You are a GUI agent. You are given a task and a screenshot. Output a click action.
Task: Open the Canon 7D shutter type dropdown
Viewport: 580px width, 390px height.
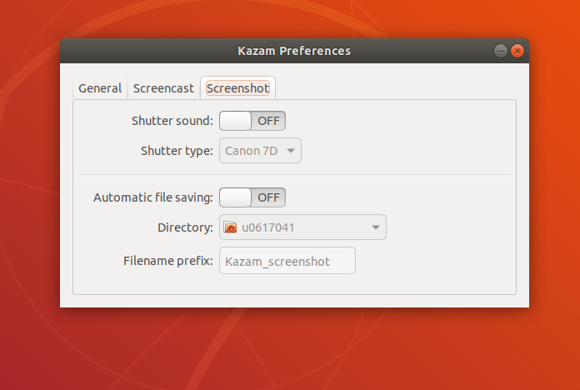click(x=260, y=151)
